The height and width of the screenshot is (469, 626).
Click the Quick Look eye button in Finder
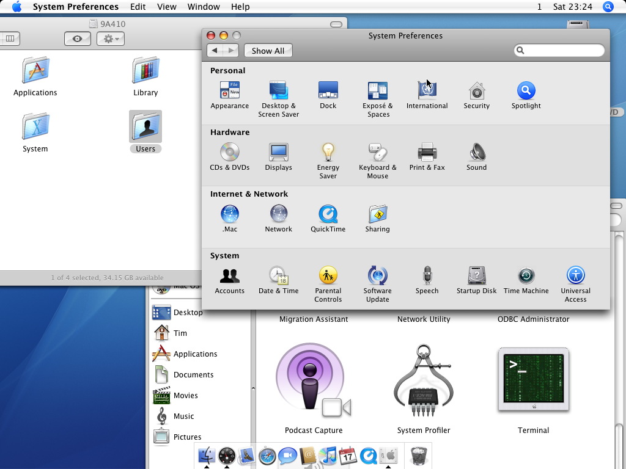[78, 38]
